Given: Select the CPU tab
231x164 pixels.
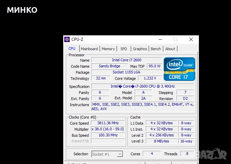Looking at the screenshot, I should tap(72, 48).
